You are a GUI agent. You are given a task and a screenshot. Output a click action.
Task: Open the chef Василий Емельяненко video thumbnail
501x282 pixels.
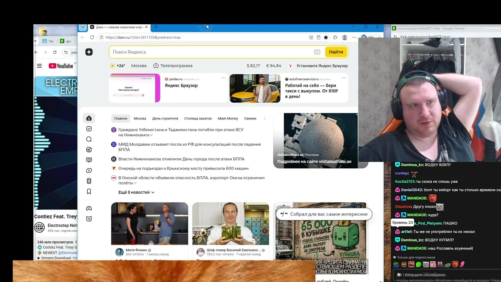click(231, 223)
